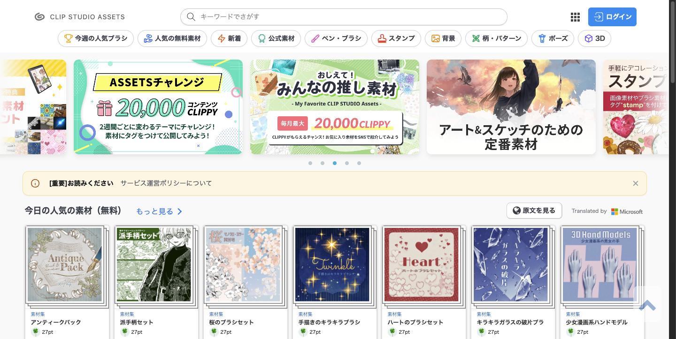Open サービス運営ポリシーについて notice link
The width and height of the screenshot is (676, 339).
166,183
